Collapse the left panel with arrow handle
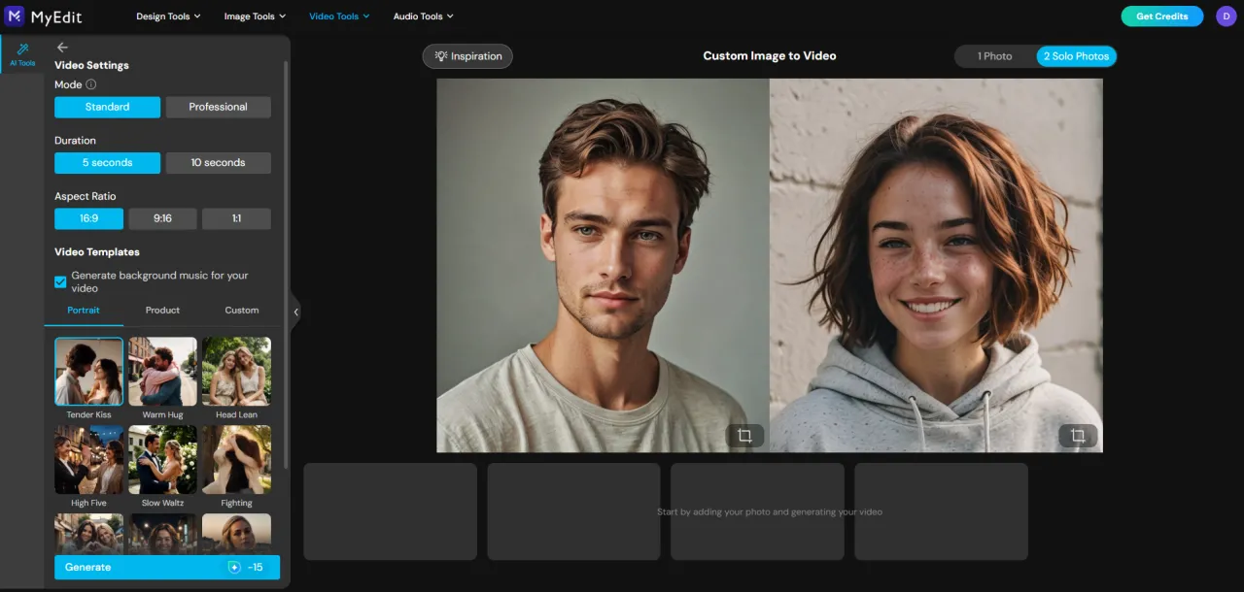Screen dimensions: 1244x592 pyautogui.click(x=296, y=312)
